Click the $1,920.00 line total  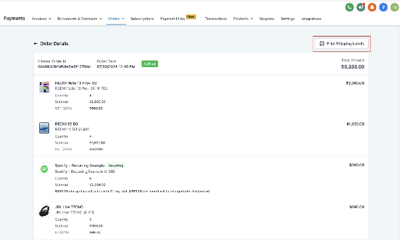click(x=355, y=124)
